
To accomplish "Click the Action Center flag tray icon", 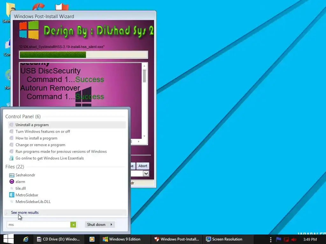I will point(278,239).
